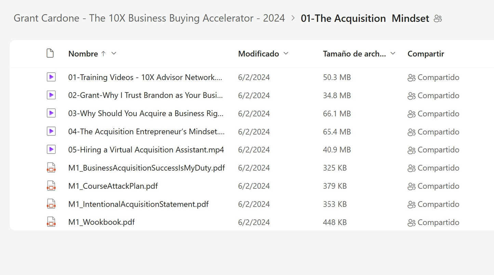Click the PDF icon for M1_CourseAttackPlan.pdf
Image resolution: width=494 pixels, height=275 pixels.
(x=51, y=186)
